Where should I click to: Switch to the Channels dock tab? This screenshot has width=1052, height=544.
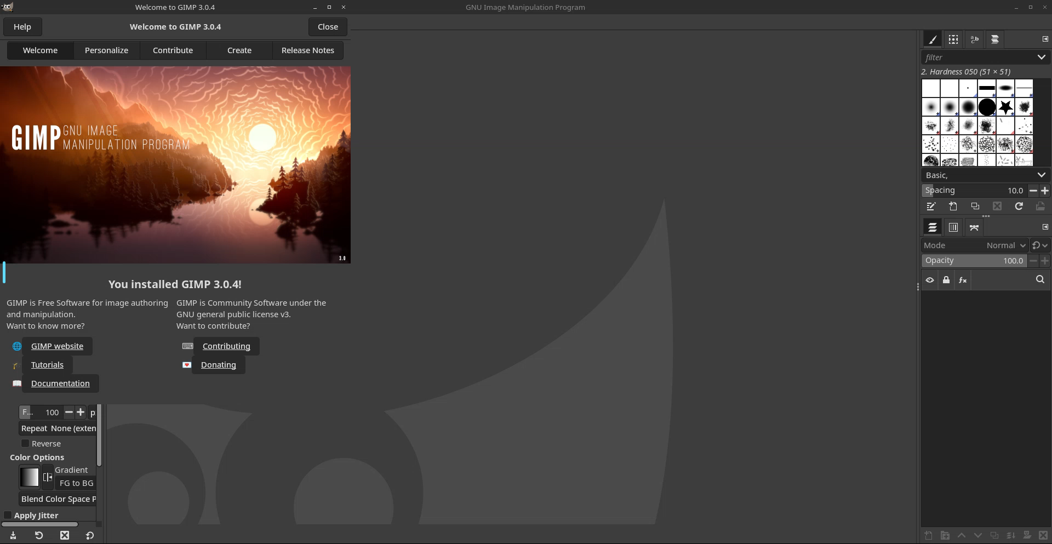click(x=953, y=227)
